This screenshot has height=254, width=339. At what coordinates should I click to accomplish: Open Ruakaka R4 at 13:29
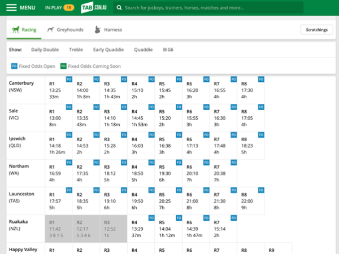(x=141, y=229)
